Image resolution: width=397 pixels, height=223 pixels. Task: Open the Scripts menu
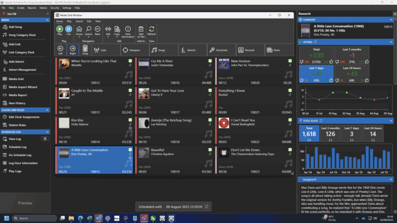point(21,8)
